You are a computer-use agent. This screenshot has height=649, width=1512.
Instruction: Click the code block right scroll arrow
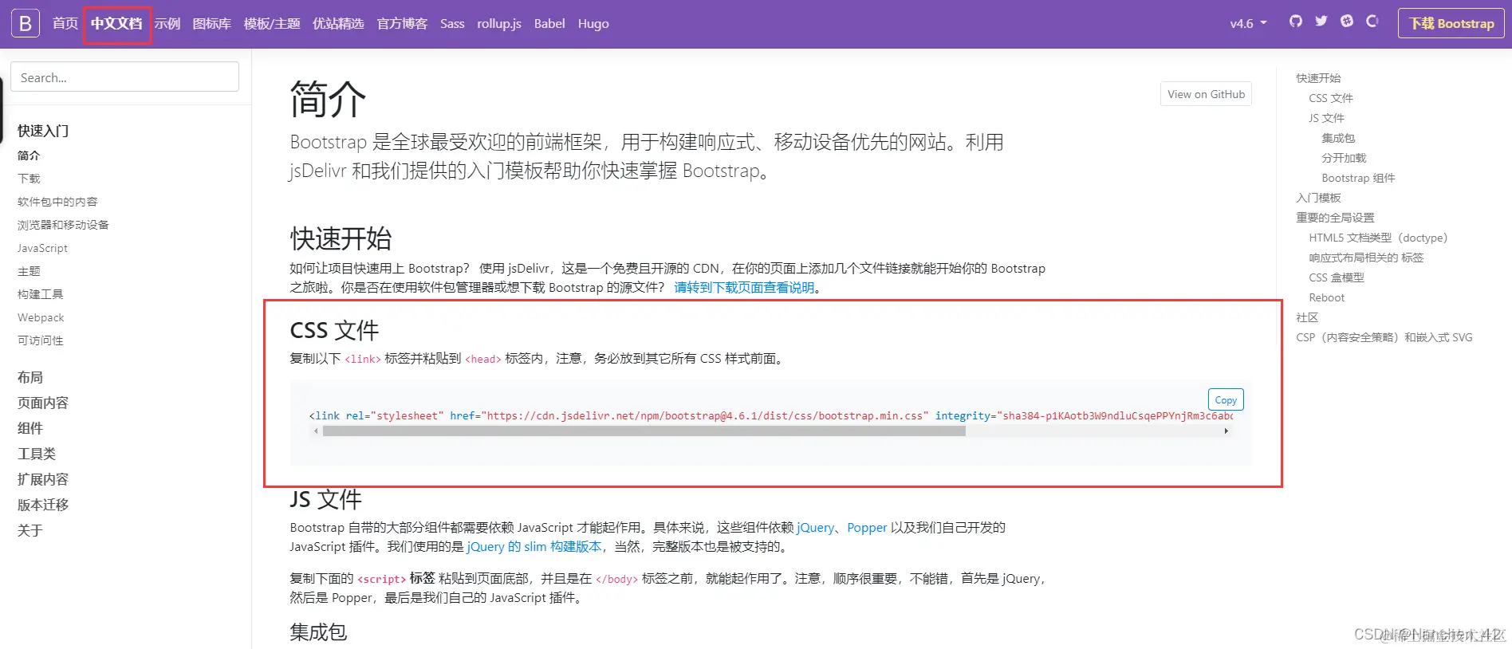point(1226,431)
